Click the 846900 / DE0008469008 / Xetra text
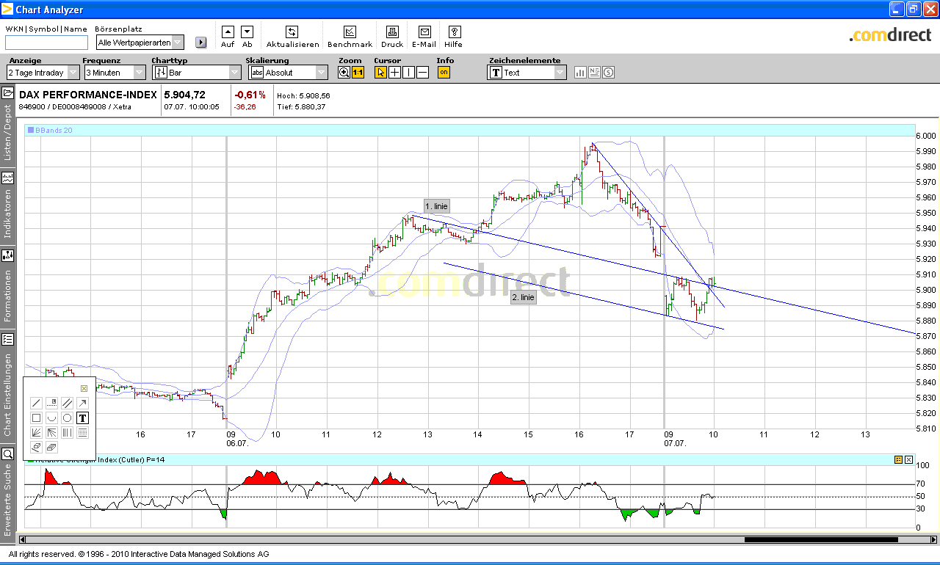The width and height of the screenshot is (940, 565). coord(75,107)
